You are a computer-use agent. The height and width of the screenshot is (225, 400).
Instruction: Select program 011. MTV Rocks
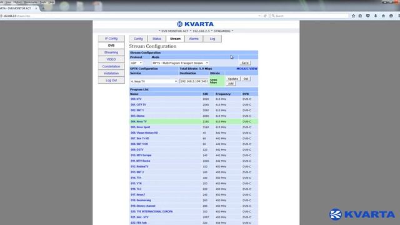point(140,161)
